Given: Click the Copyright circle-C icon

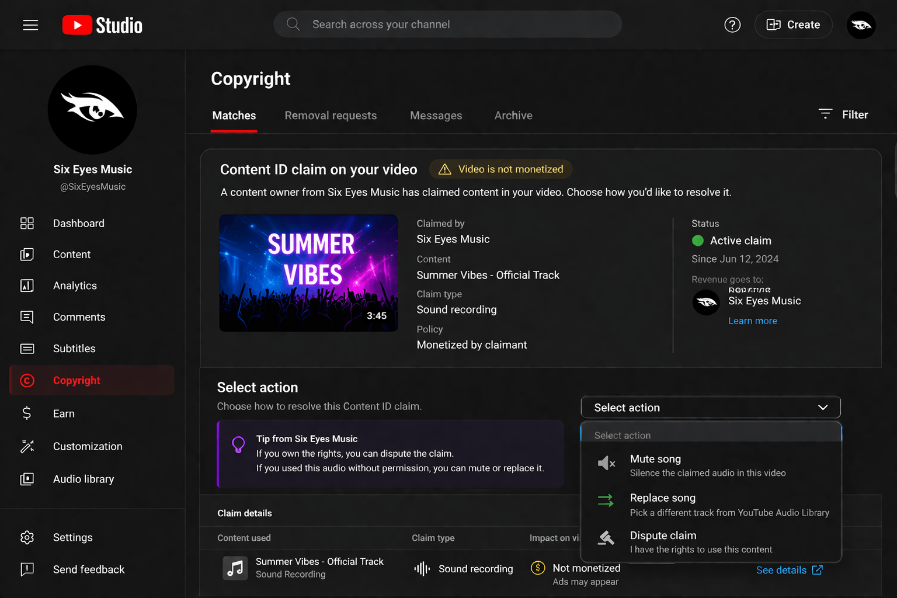Looking at the screenshot, I should (x=27, y=381).
